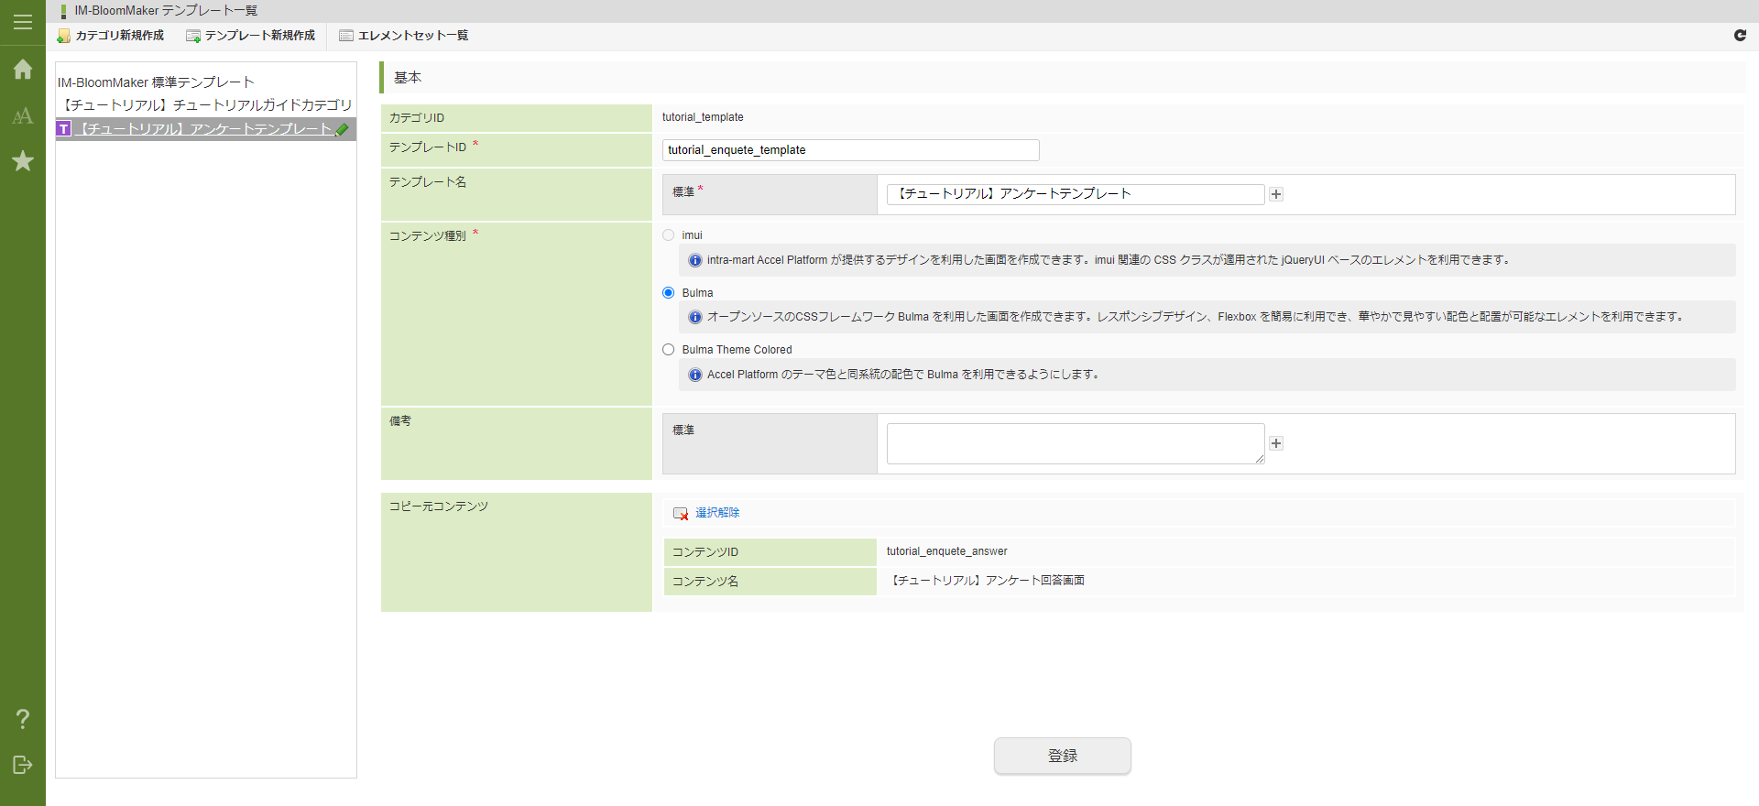Open favorites star sidebar icon
The width and height of the screenshot is (1759, 806).
click(x=23, y=161)
